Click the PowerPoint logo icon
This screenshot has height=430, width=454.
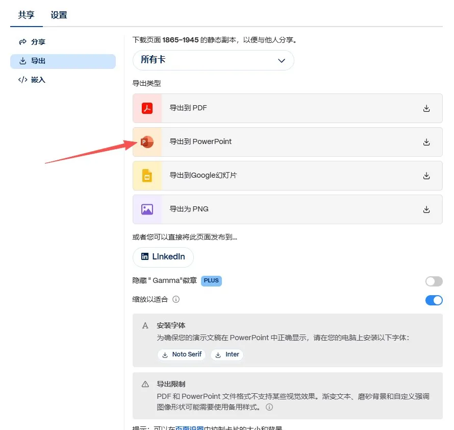tap(147, 142)
